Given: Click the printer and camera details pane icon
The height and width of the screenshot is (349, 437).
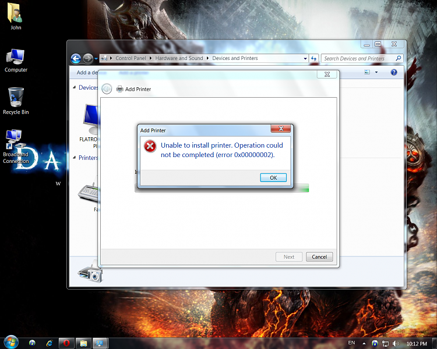Looking at the screenshot, I should 90,272.
